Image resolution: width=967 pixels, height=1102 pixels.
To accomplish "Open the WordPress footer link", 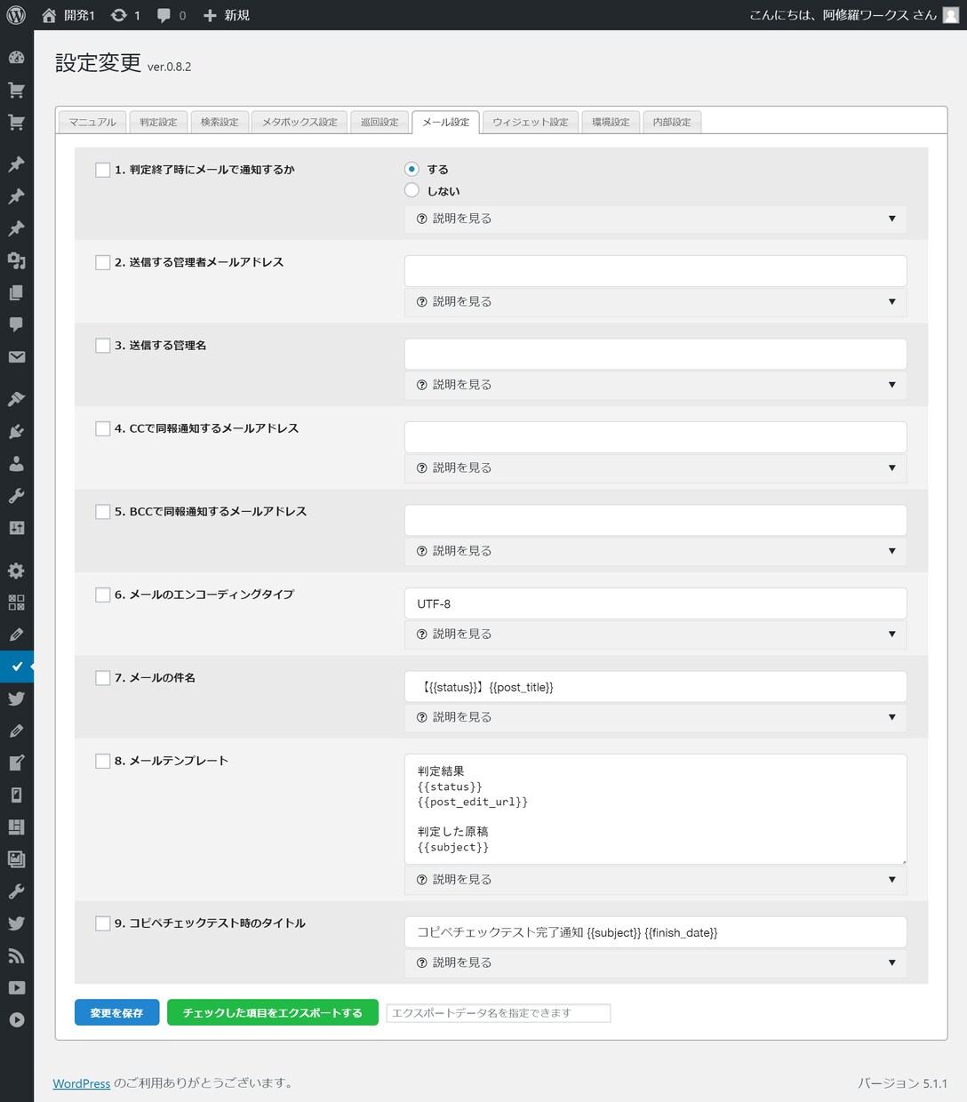I will click(82, 1083).
